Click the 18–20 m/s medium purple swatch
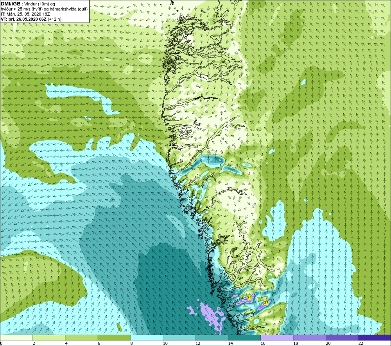The width and height of the screenshot is (391, 346). [309, 337]
